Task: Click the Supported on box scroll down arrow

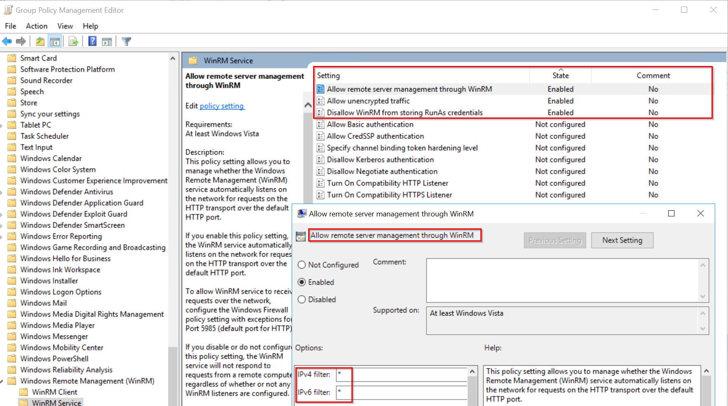Action: pos(703,329)
